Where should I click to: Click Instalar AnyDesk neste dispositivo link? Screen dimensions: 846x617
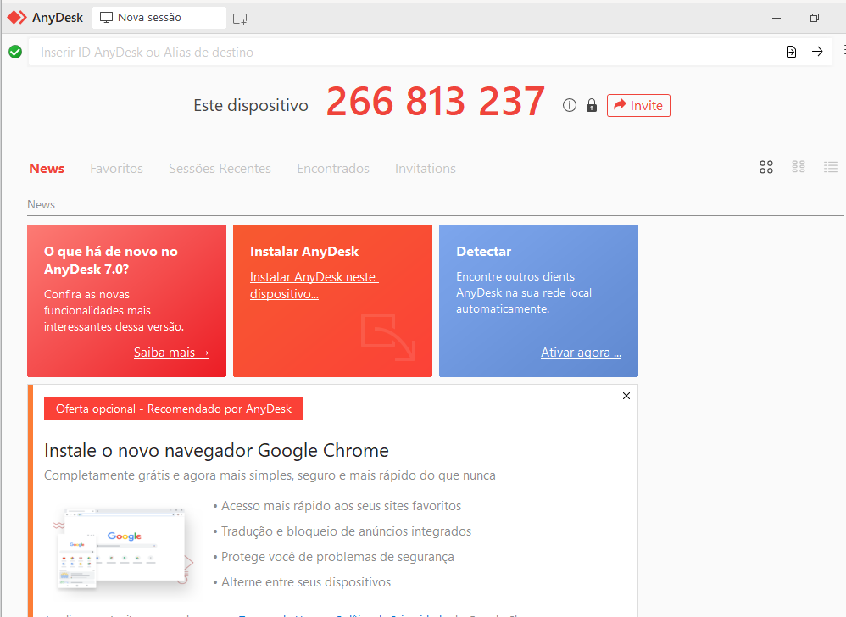(x=314, y=286)
